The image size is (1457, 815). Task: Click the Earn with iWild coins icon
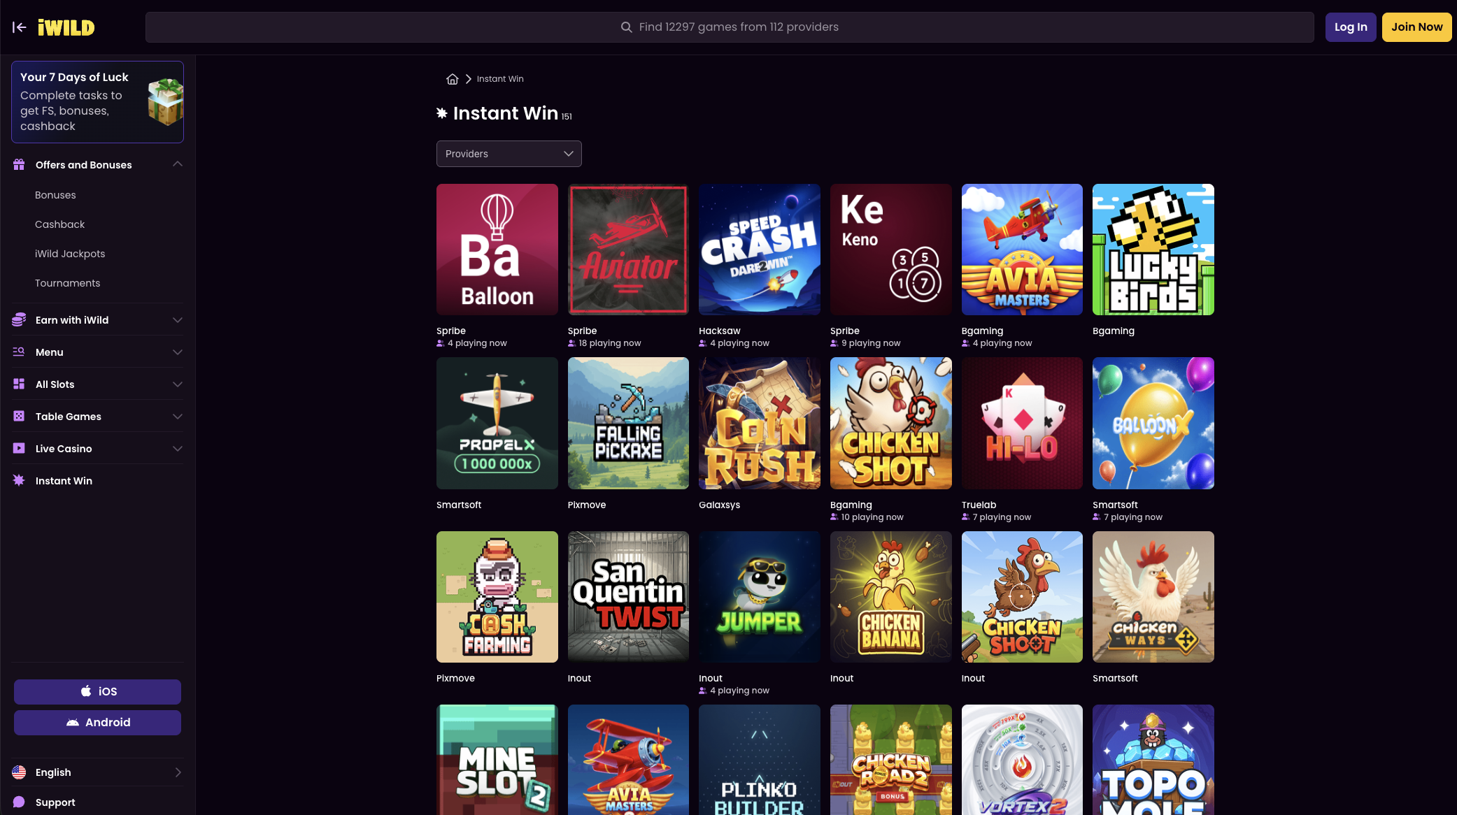(19, 320)
